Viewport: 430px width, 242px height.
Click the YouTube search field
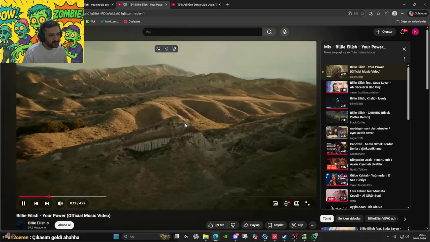pyautogui.click(x=202, y=32)
